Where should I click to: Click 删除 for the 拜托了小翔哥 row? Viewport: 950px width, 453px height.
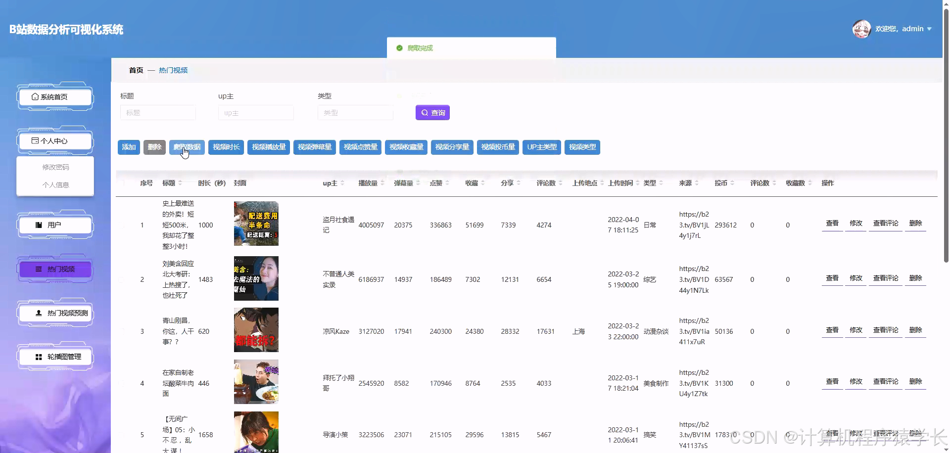915,382
